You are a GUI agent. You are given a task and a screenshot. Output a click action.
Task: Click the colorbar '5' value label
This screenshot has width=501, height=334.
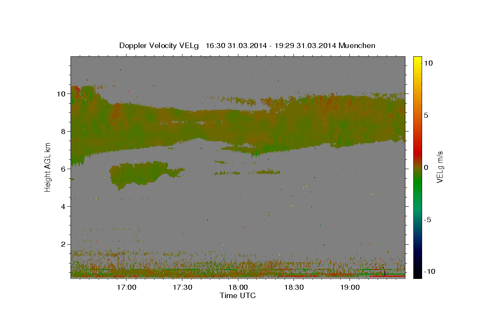click(426, 115)
